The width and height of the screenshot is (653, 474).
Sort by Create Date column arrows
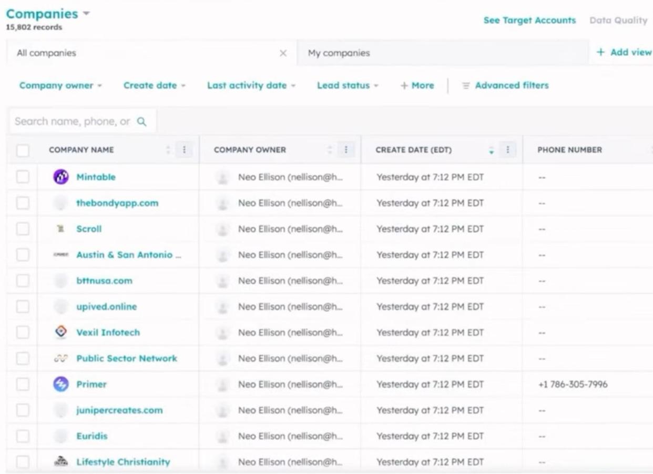[x=491, y=150]
